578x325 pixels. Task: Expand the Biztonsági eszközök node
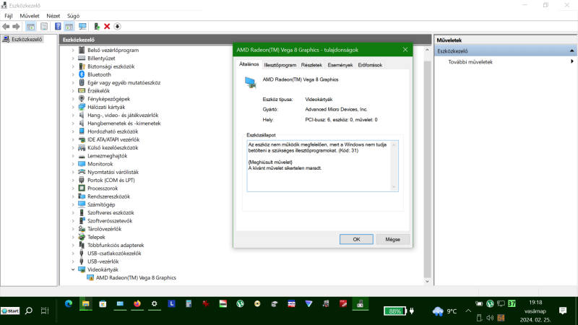coord(73,66)
